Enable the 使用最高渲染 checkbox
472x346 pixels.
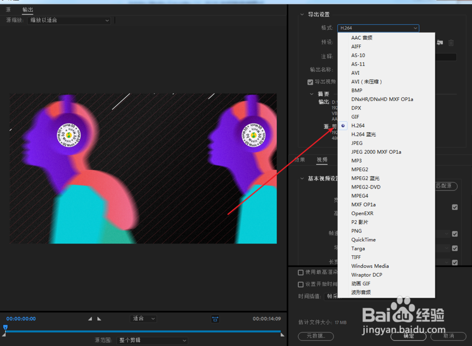coord(300,272)
